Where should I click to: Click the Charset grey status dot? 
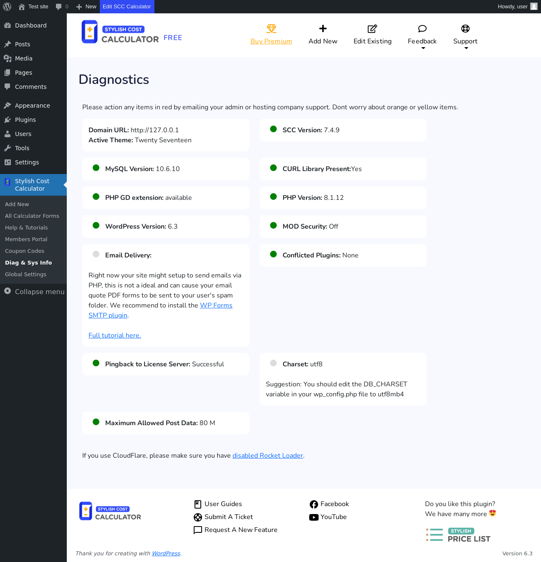(x=273, y=363)
